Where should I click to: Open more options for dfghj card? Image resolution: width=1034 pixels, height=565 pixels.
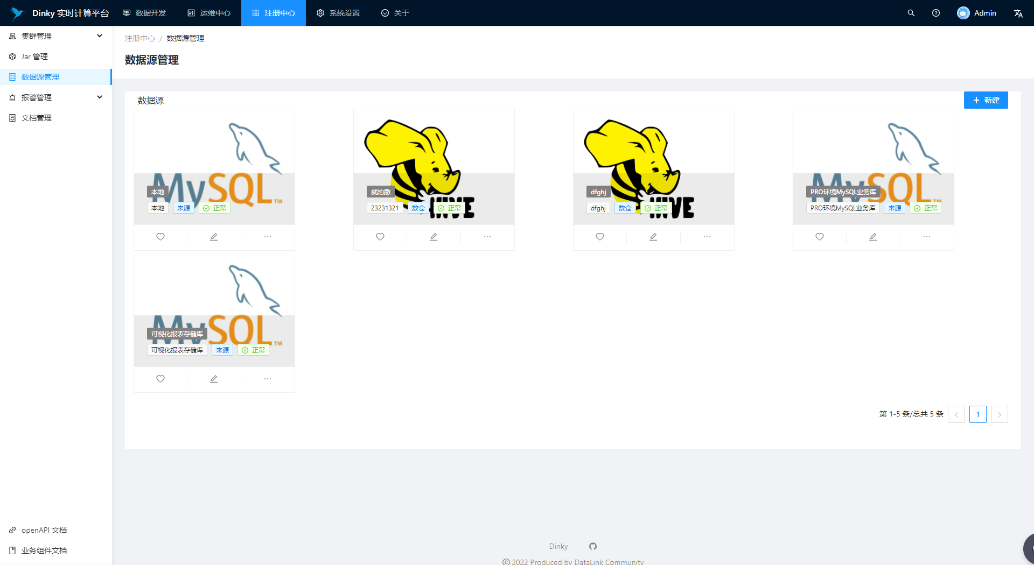click(x=707, y=237)
